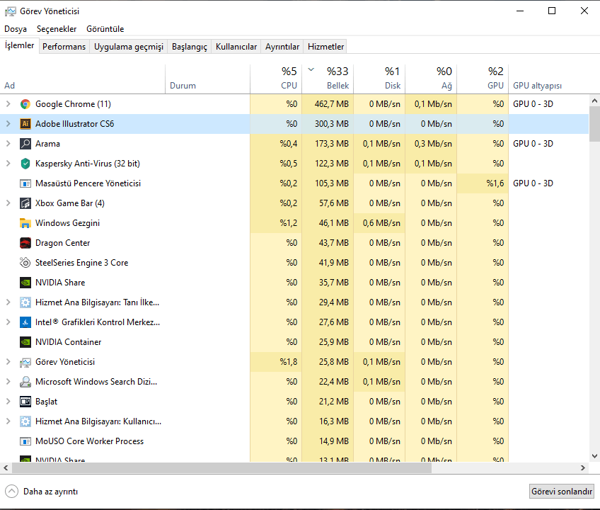Image resolution: width=600 pixels, height=510 pixels.
Task: Switch to the Başlangıç tab
Action: tap(190, 47)
